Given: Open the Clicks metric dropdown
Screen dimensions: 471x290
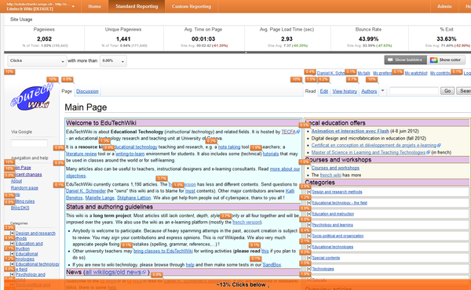Looking at the screenshot, I should pyautogui.click(x=37, y=61).
